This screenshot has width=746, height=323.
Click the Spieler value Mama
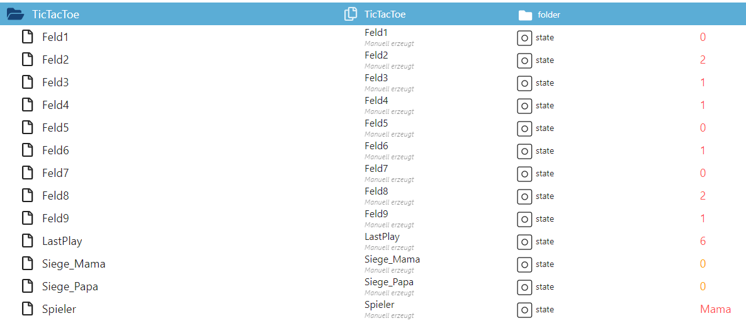[x=715, y=309]
